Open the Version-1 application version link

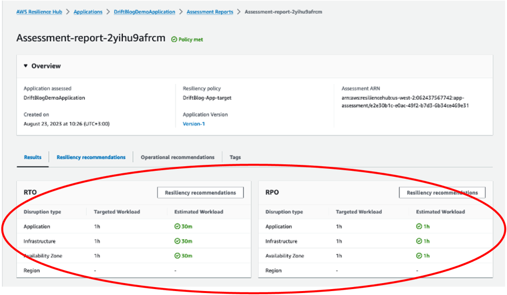[194, 124]
